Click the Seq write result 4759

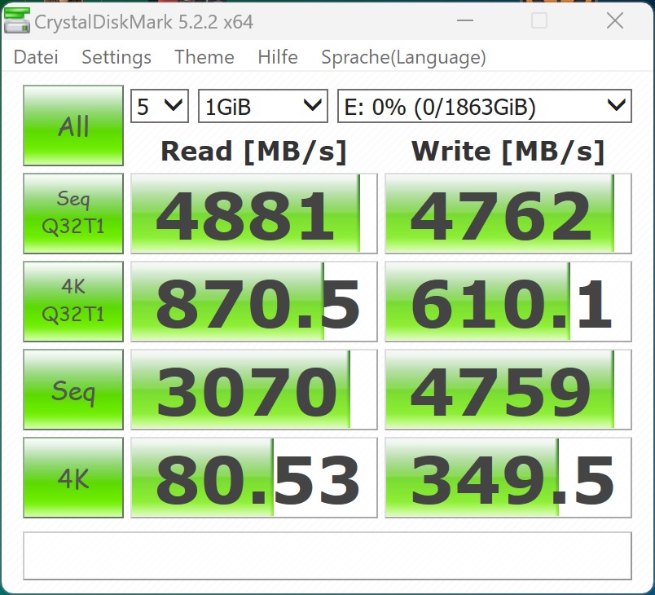(508, 390)
